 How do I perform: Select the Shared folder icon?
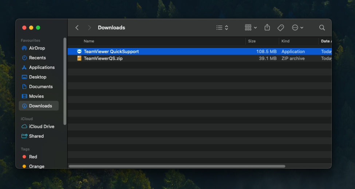[x=24, y=136]
